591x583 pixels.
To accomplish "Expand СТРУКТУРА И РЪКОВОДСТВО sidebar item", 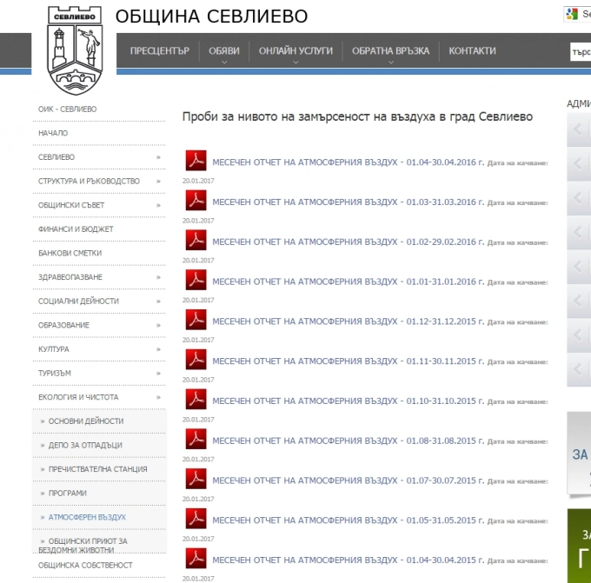I will (158, 182).
